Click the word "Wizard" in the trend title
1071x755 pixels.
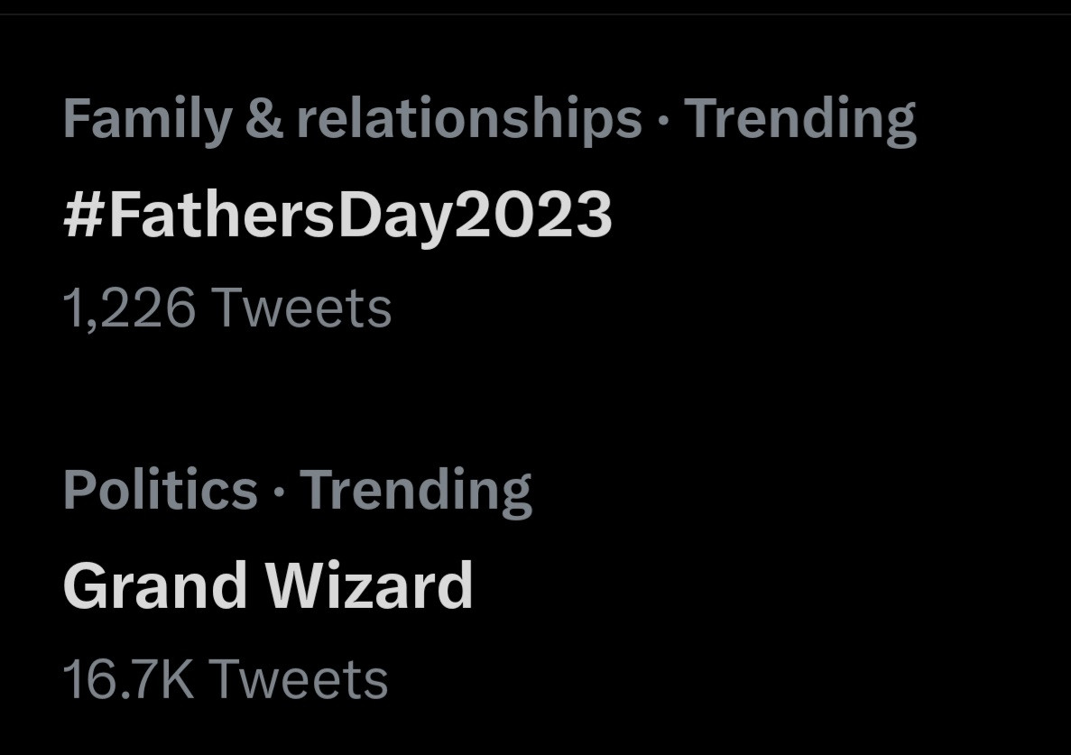pyautogui.click(x=370, y=585)
